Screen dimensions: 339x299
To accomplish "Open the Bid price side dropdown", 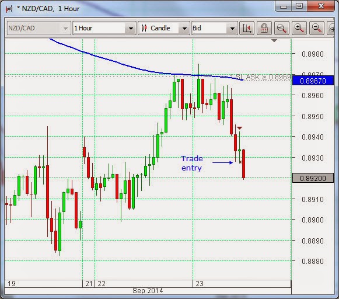I will click(x=215, y=28).
